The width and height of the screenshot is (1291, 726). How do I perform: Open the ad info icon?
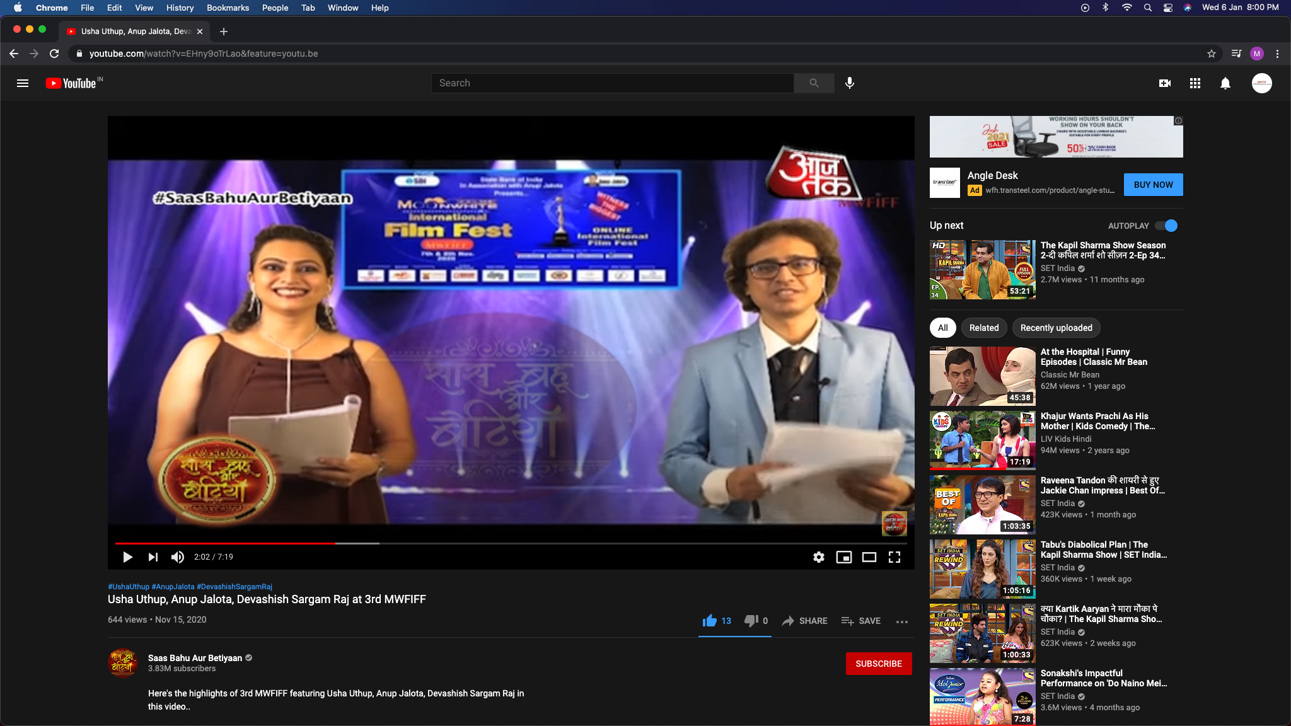pyautogui.click(x=1178, y=120)
